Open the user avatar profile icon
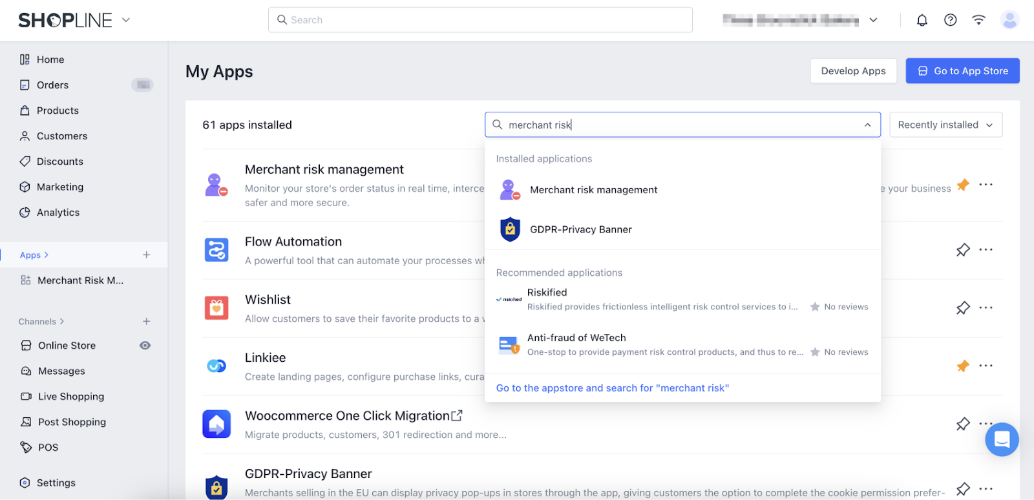 [1009, 20]
